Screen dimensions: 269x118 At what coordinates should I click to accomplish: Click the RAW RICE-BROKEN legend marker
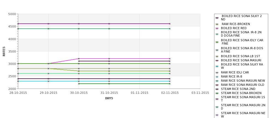click(x=217, y=24)
